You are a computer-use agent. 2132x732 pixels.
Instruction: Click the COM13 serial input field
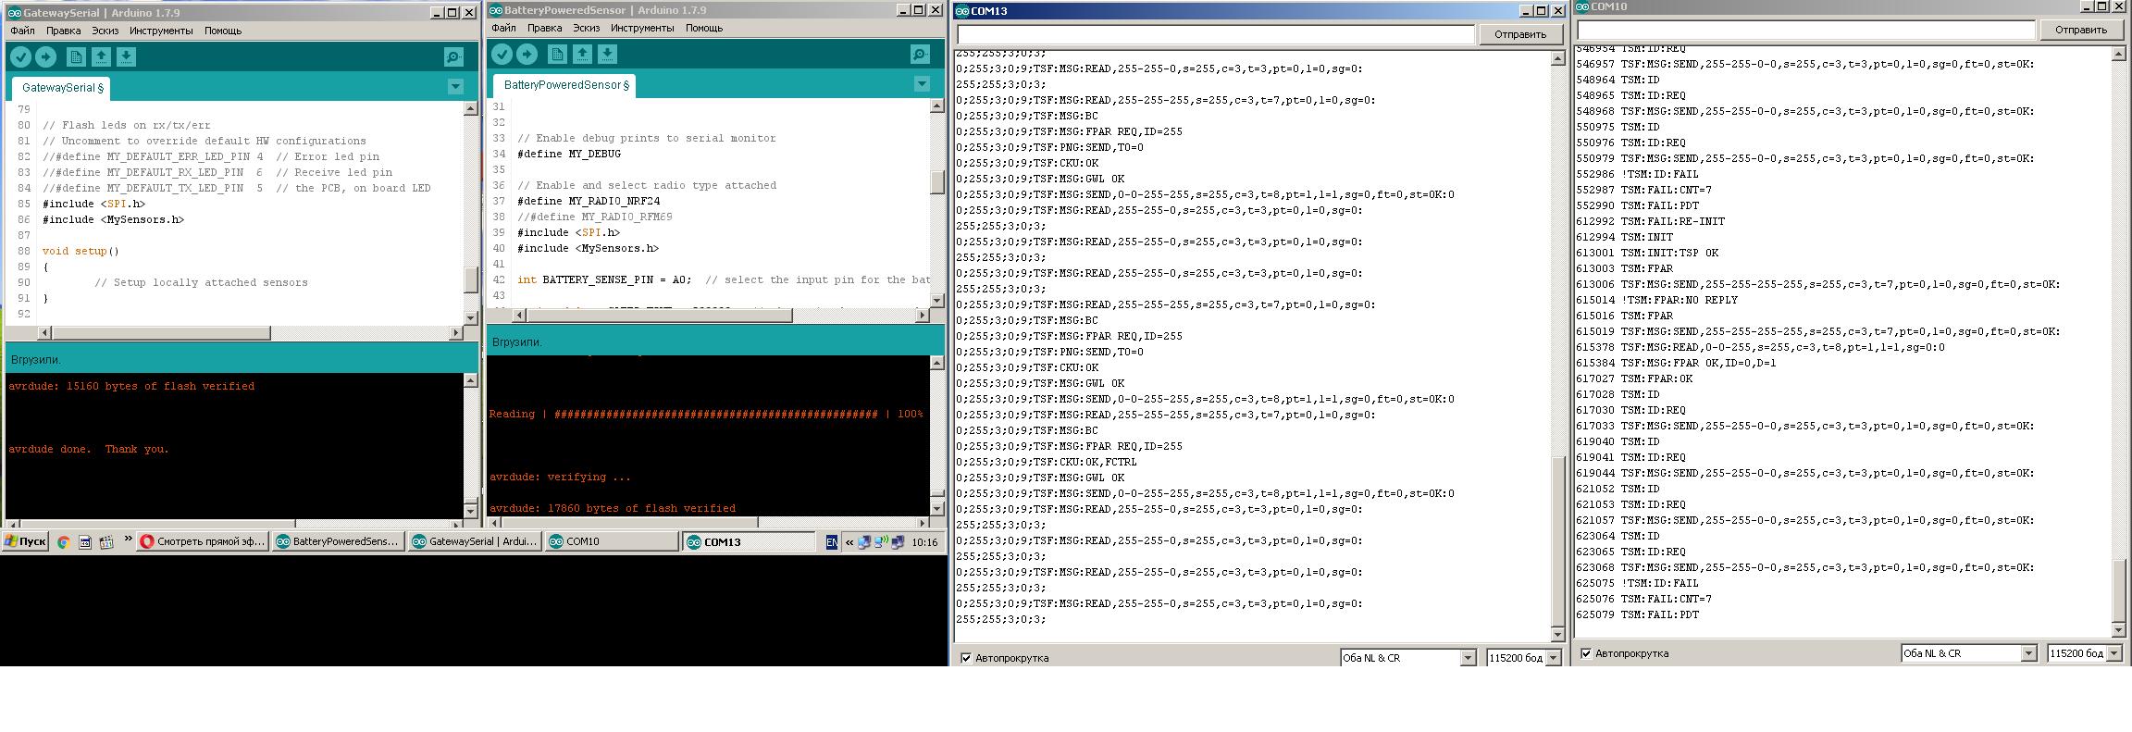1215,34
